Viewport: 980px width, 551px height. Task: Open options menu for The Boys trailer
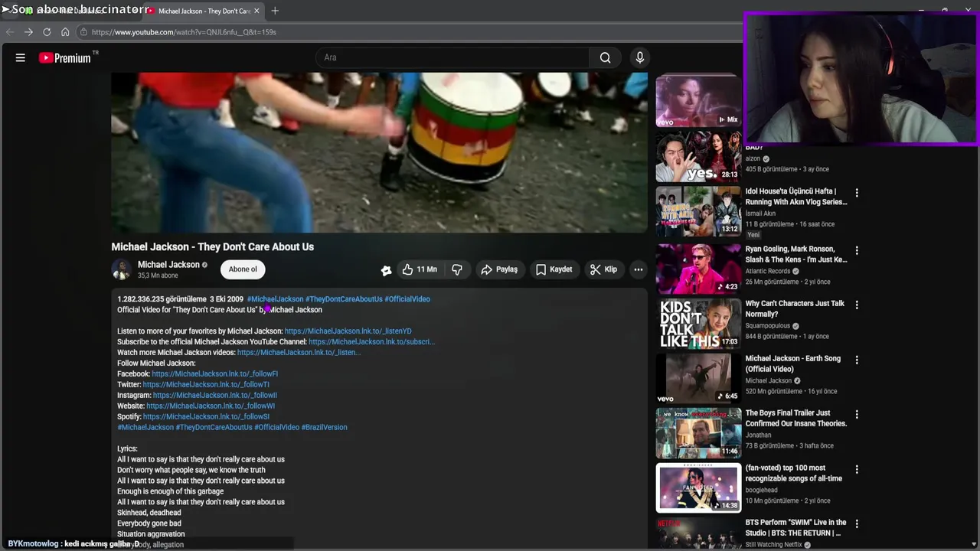tap(857, 416)
